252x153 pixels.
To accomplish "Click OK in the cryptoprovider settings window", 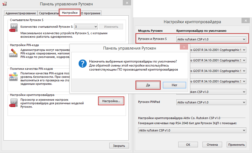I will click(x=188, y=144).
